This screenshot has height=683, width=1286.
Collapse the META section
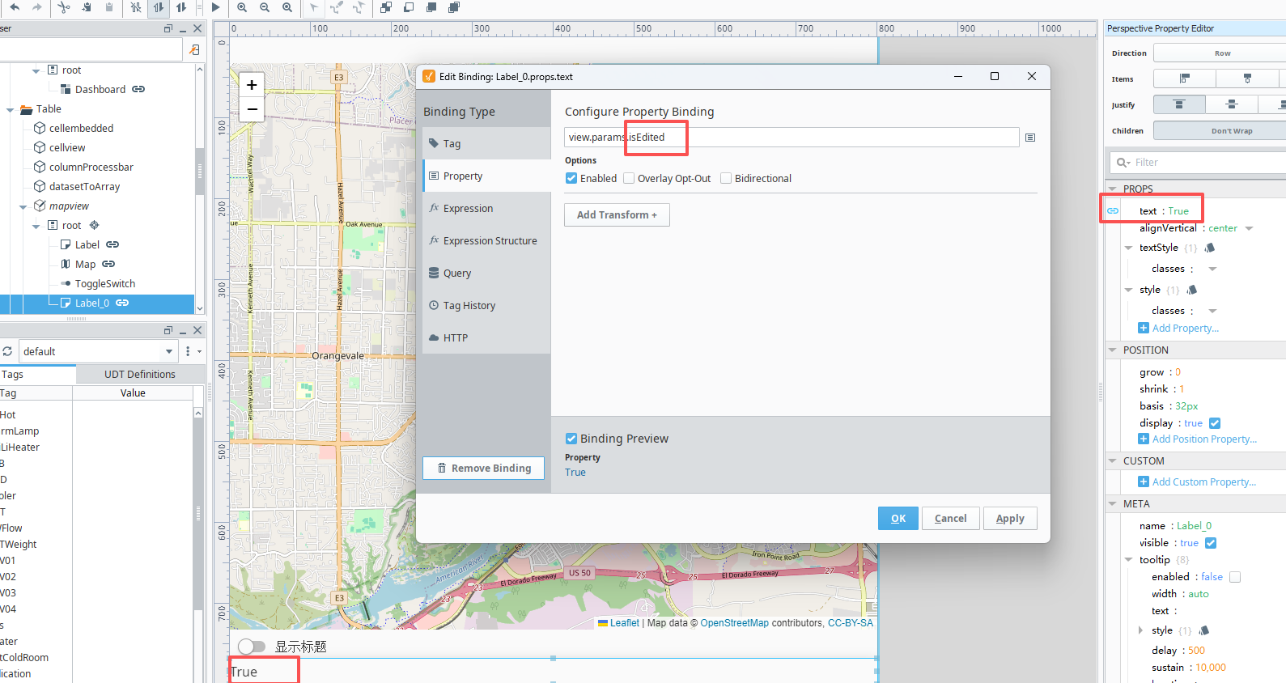(1113, 503)
